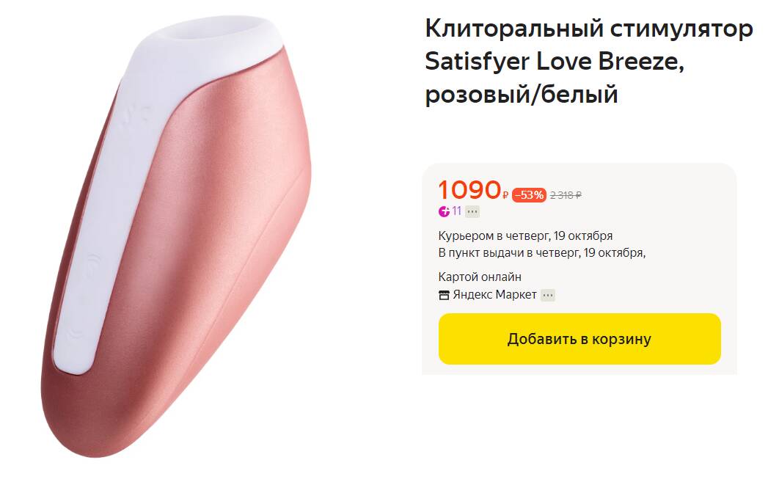
Task: Add the product to cart with Добавить в корзину
Action: 579,339
